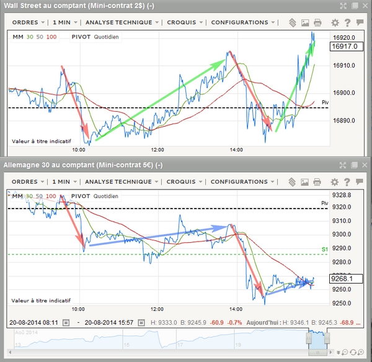Detach Wall Street window with the square icon
Screen dimensions: 372x362
(x=355, y=6)
